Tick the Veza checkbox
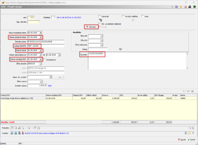The height and width of the screenshot is (145, 198). [x=142, y=16]
